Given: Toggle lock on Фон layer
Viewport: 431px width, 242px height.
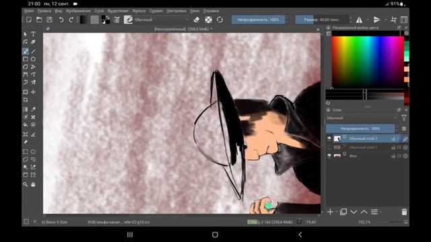Looking at the screenshot, I should coord(393,156).
